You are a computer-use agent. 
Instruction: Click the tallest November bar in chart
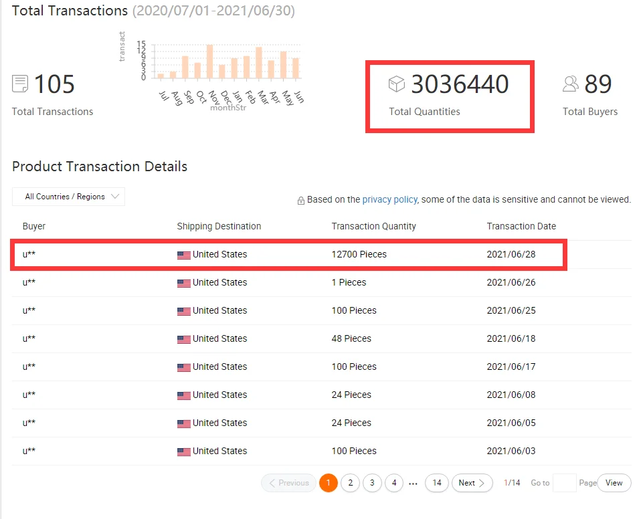(209, 61)
